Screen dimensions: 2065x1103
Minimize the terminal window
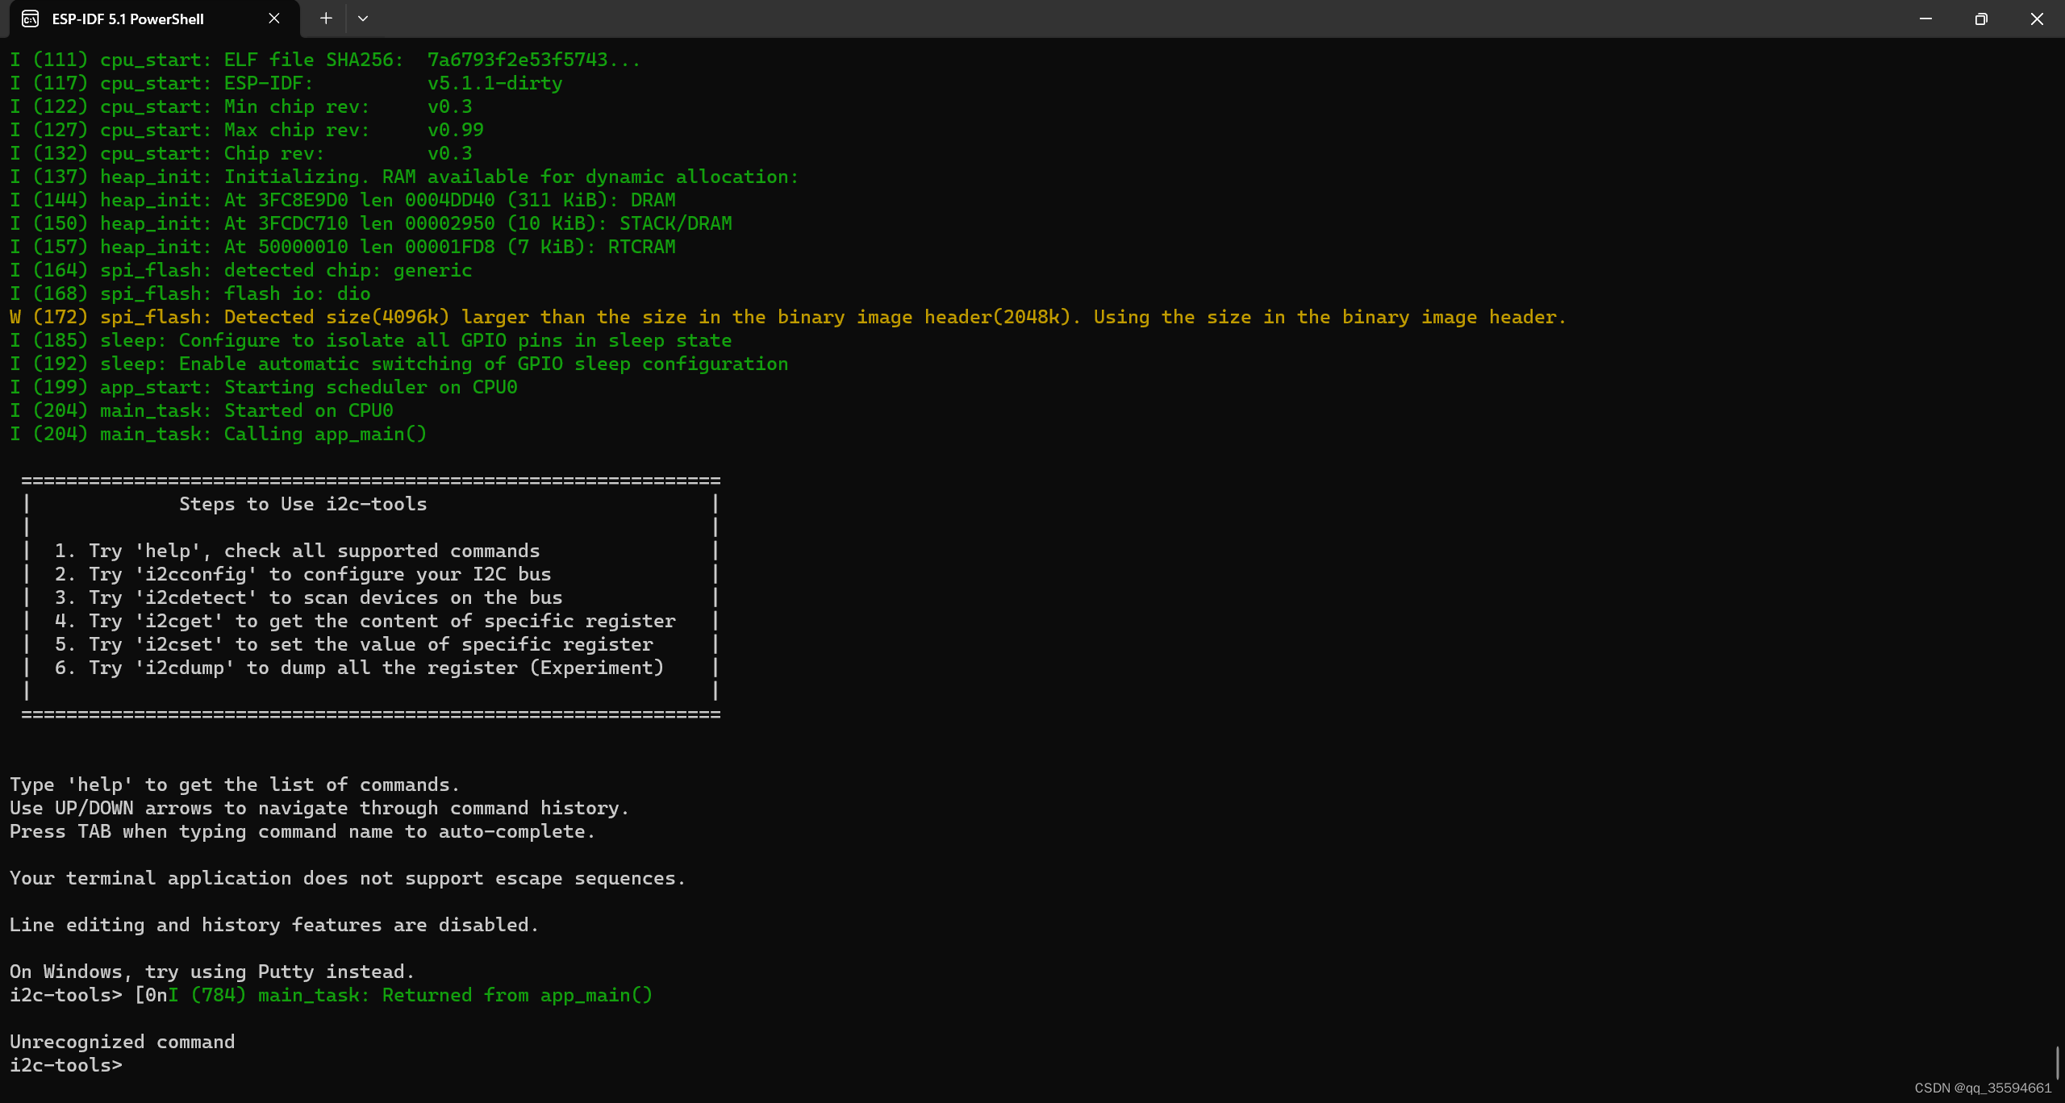tap(1925, 19)
